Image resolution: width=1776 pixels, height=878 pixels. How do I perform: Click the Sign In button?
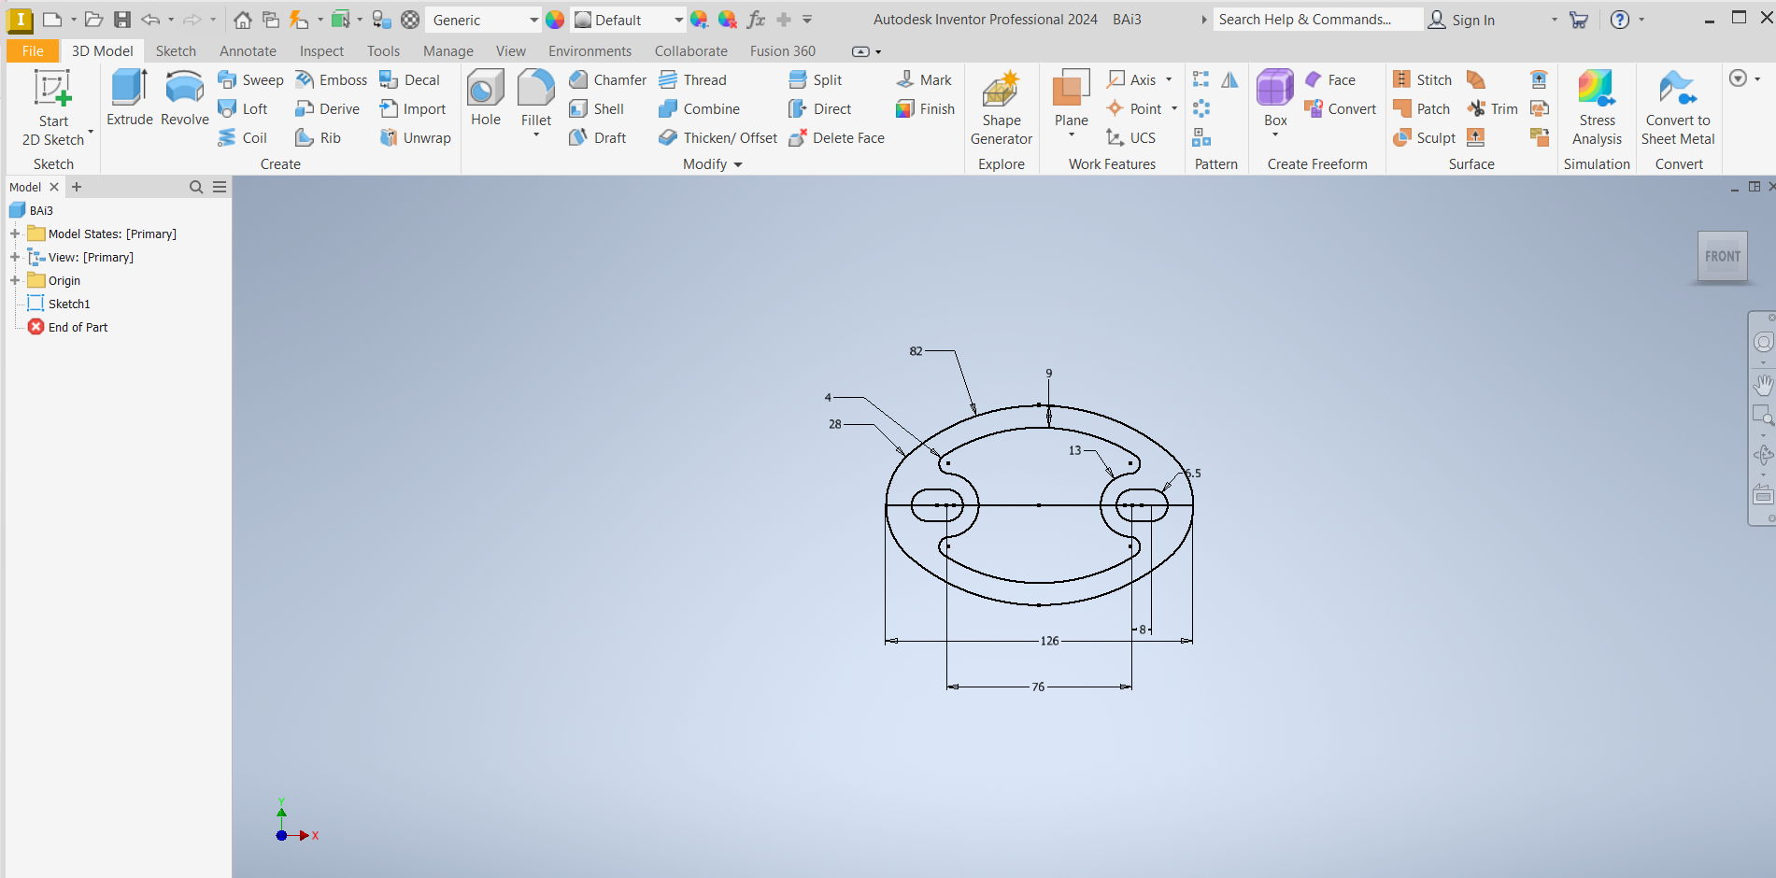(x=1461, y=20)
